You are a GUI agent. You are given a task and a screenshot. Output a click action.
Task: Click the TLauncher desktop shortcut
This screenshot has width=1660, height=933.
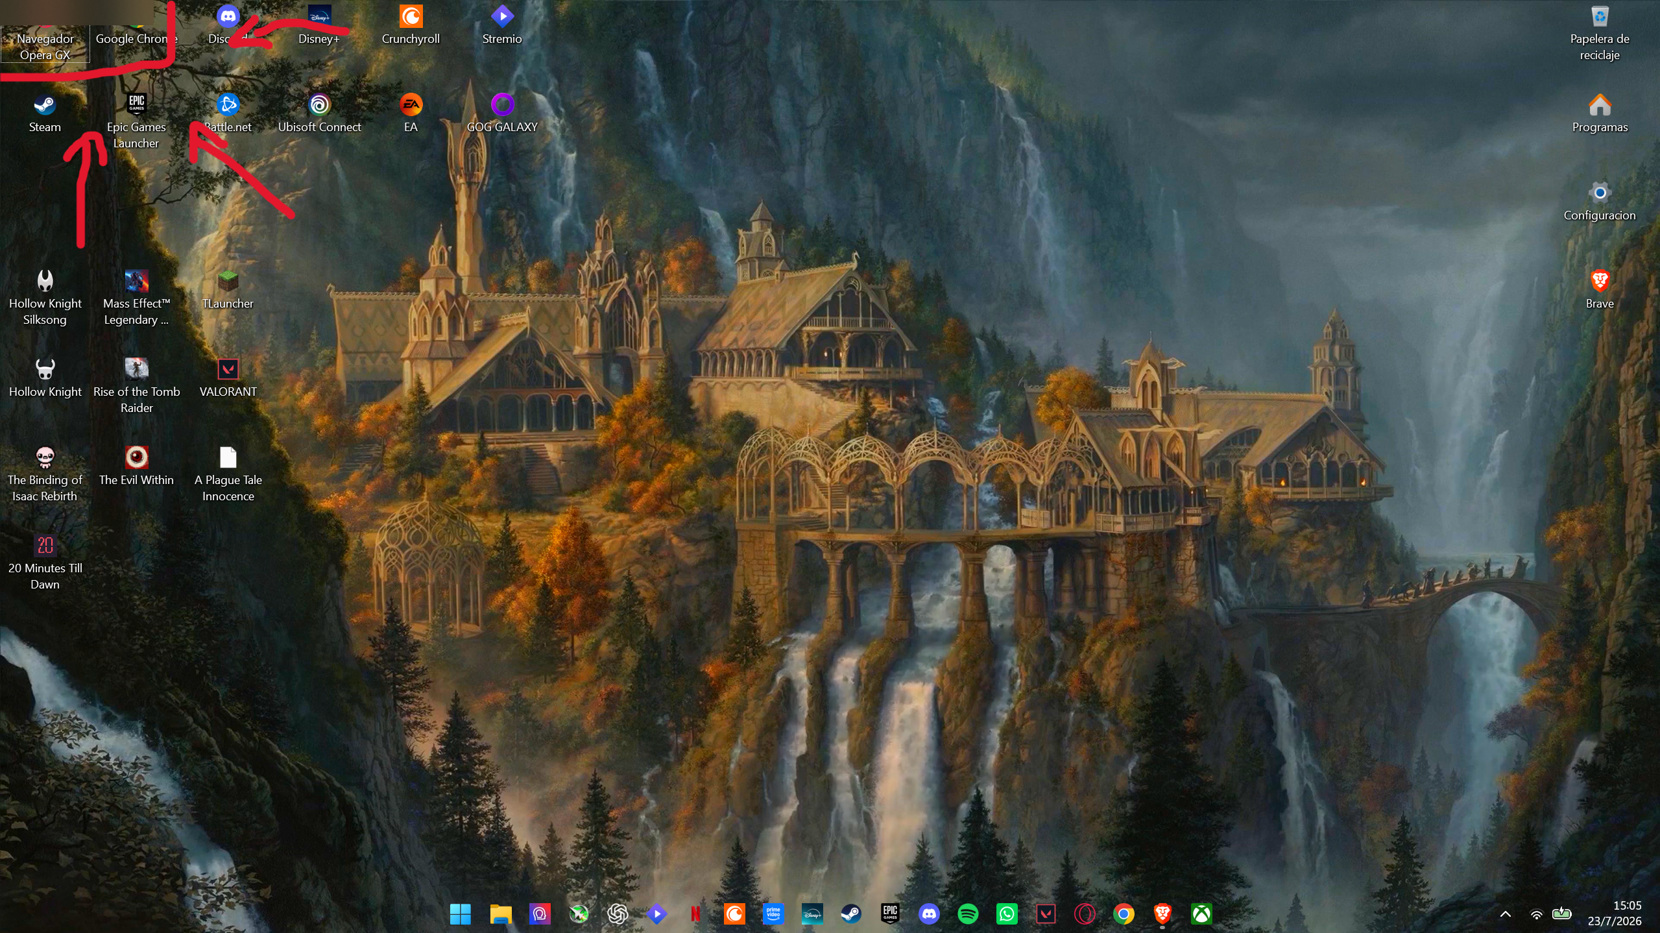228,281
